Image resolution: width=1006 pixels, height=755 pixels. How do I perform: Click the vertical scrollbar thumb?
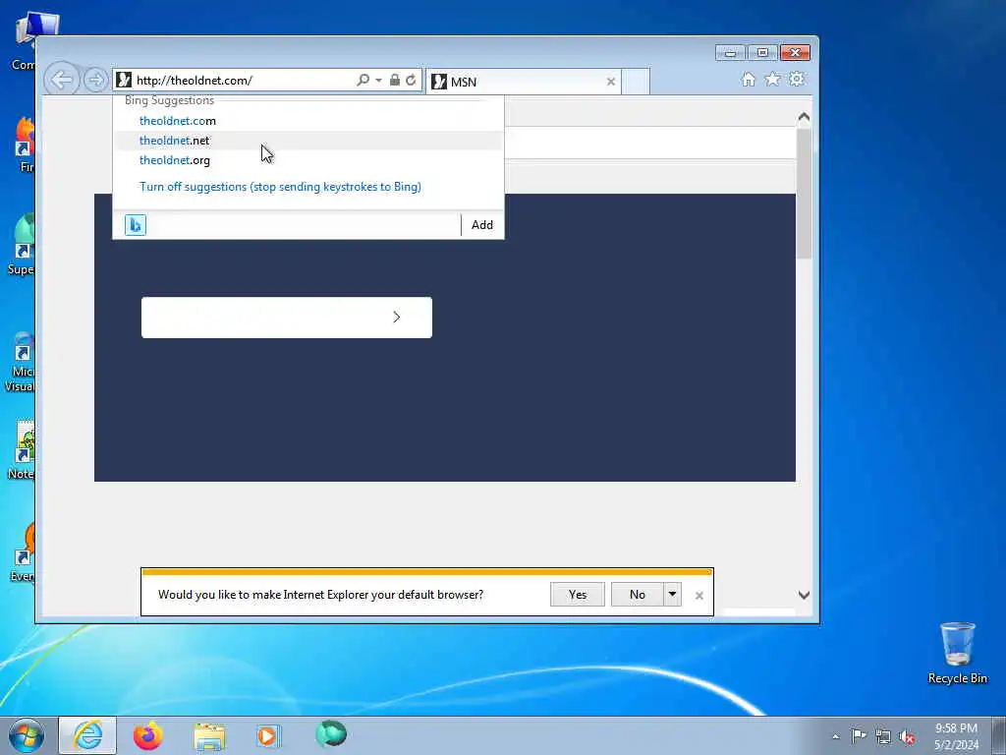click(804, 194)
